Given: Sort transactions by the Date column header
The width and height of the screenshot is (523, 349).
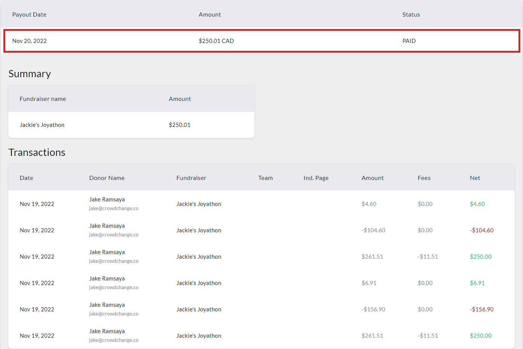Looking at the screenshot, I should tap(26, 178).
